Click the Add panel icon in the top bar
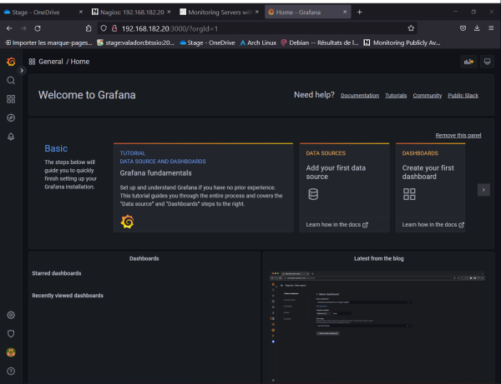This screenshot has height=384, width=501. point(468,62)
